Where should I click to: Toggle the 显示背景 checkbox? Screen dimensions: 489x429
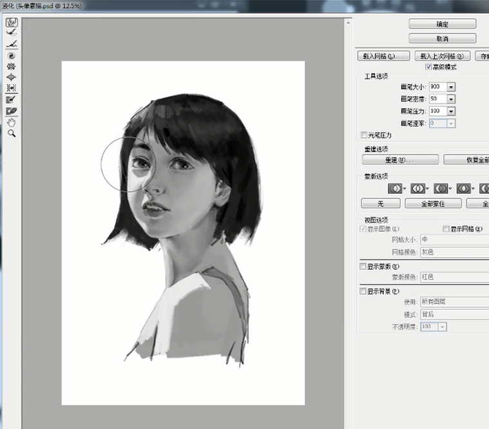[x=363, y=291]
